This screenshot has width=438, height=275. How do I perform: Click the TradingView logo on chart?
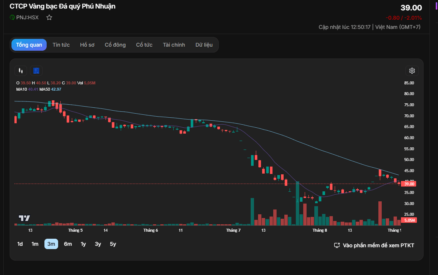[24, 218]
